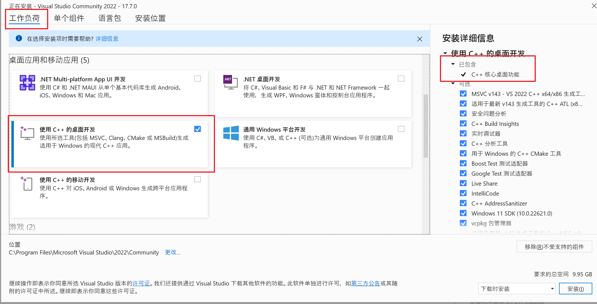
Task: Collapse the 使用 C++ 的桌面开发 details section
Action: point(445,53)
